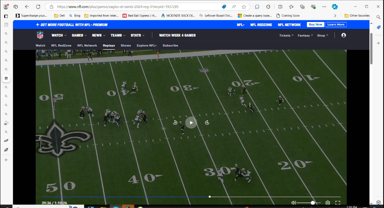The height and width of the screenshot is (208, 384).
Task: Add this page to favorites star
Action: click(x=244, y=7)
